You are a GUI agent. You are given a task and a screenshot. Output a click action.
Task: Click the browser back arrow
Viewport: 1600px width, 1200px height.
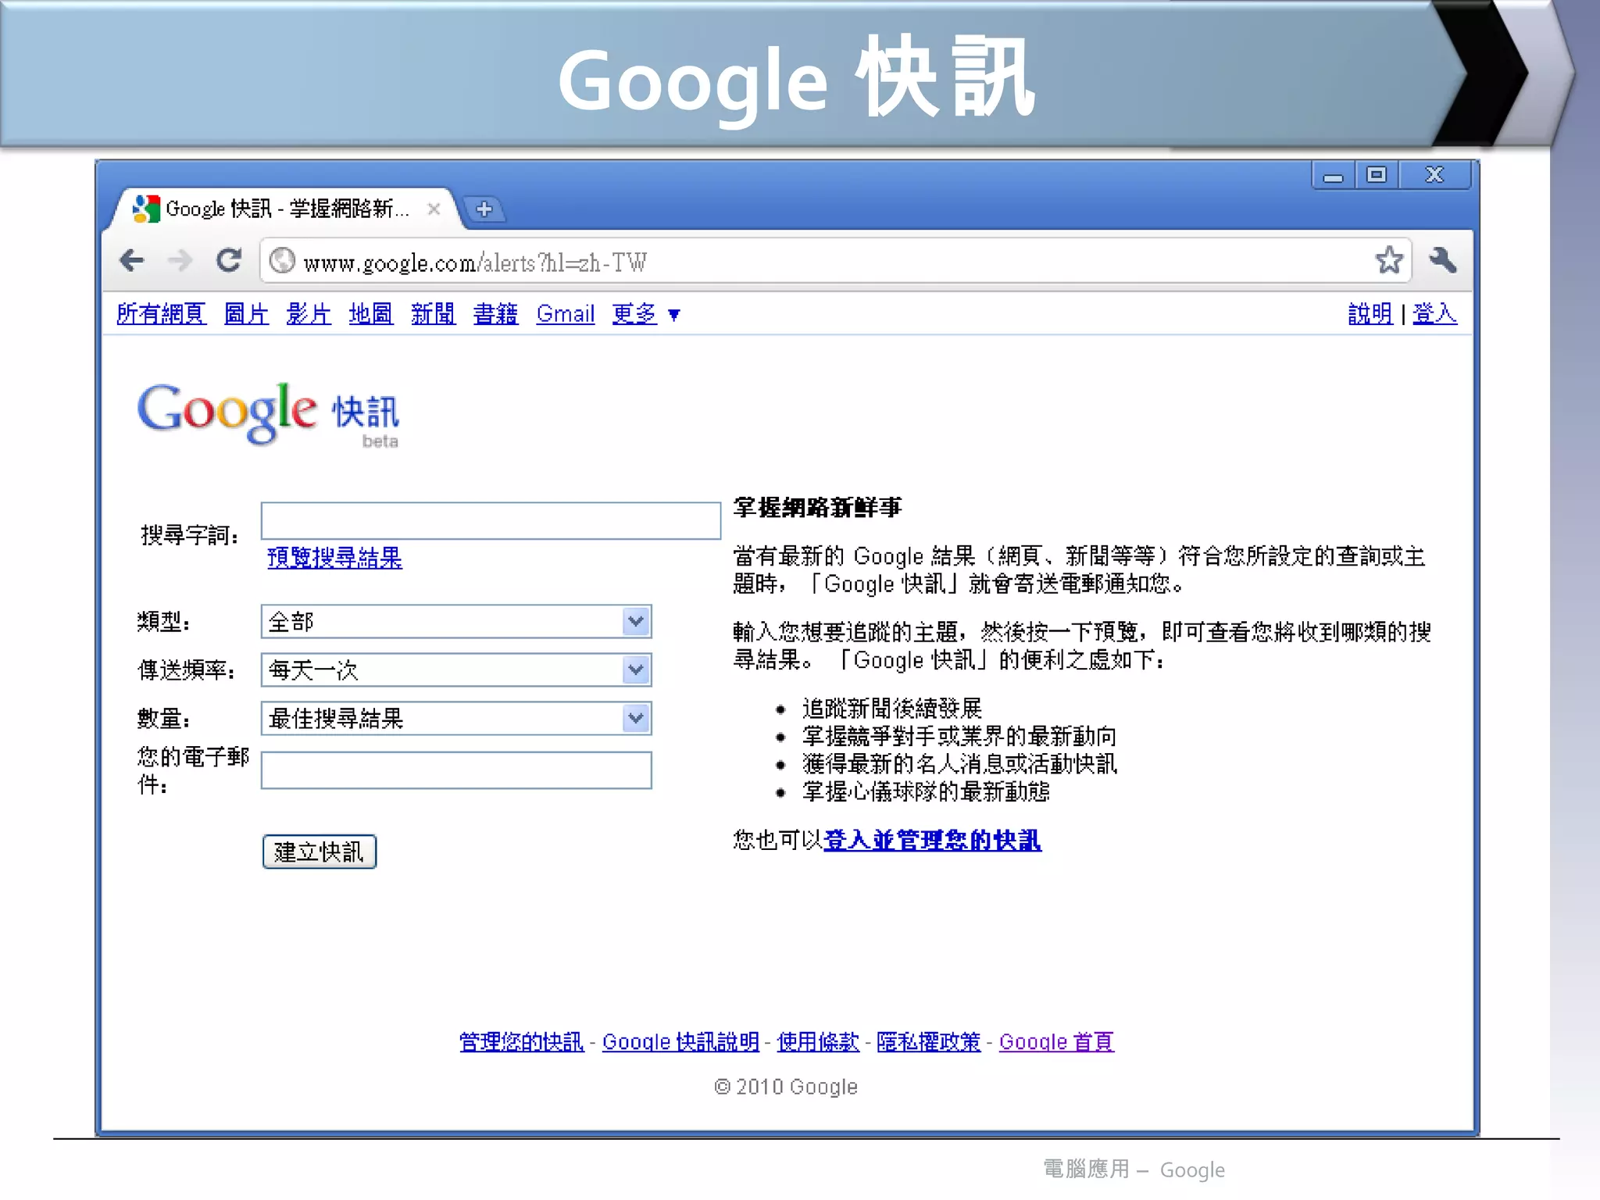132,260
